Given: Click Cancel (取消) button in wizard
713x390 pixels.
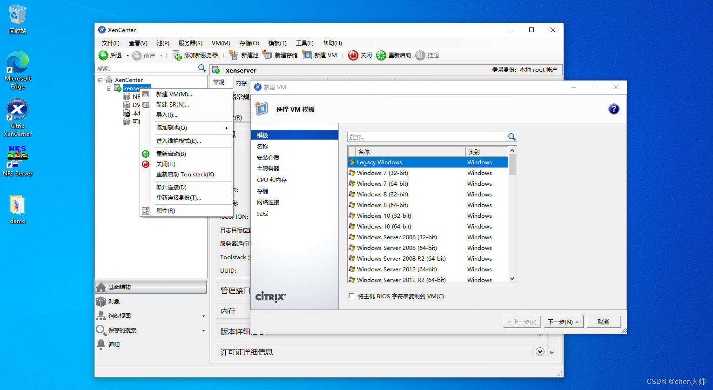Looking at the screenshot, I should point(604,322).
